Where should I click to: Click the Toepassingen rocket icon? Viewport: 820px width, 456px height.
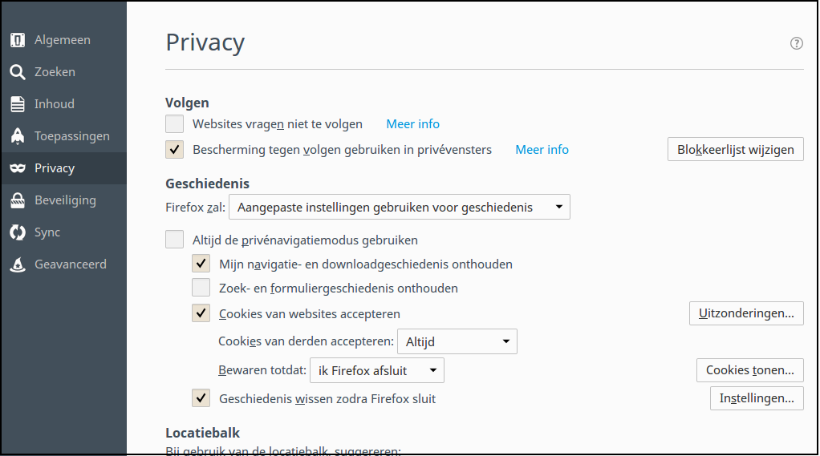[x=18, y=136]
